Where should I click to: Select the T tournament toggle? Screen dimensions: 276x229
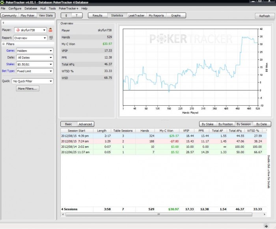77,15
